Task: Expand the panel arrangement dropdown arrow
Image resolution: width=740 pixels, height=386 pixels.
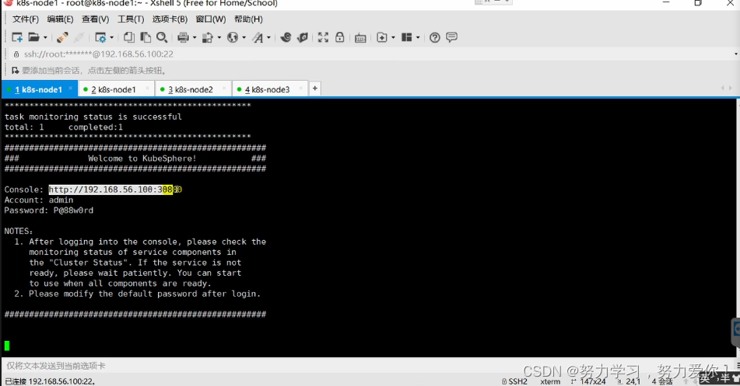Action: [x=418, y=38]
